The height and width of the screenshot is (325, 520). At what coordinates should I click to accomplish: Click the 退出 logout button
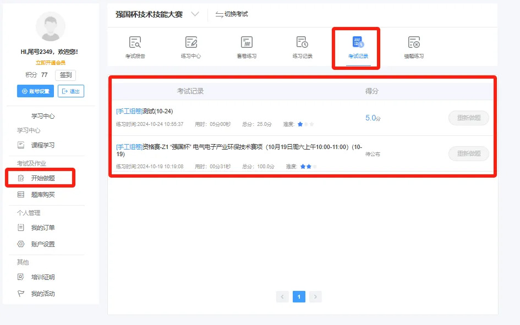71,91
